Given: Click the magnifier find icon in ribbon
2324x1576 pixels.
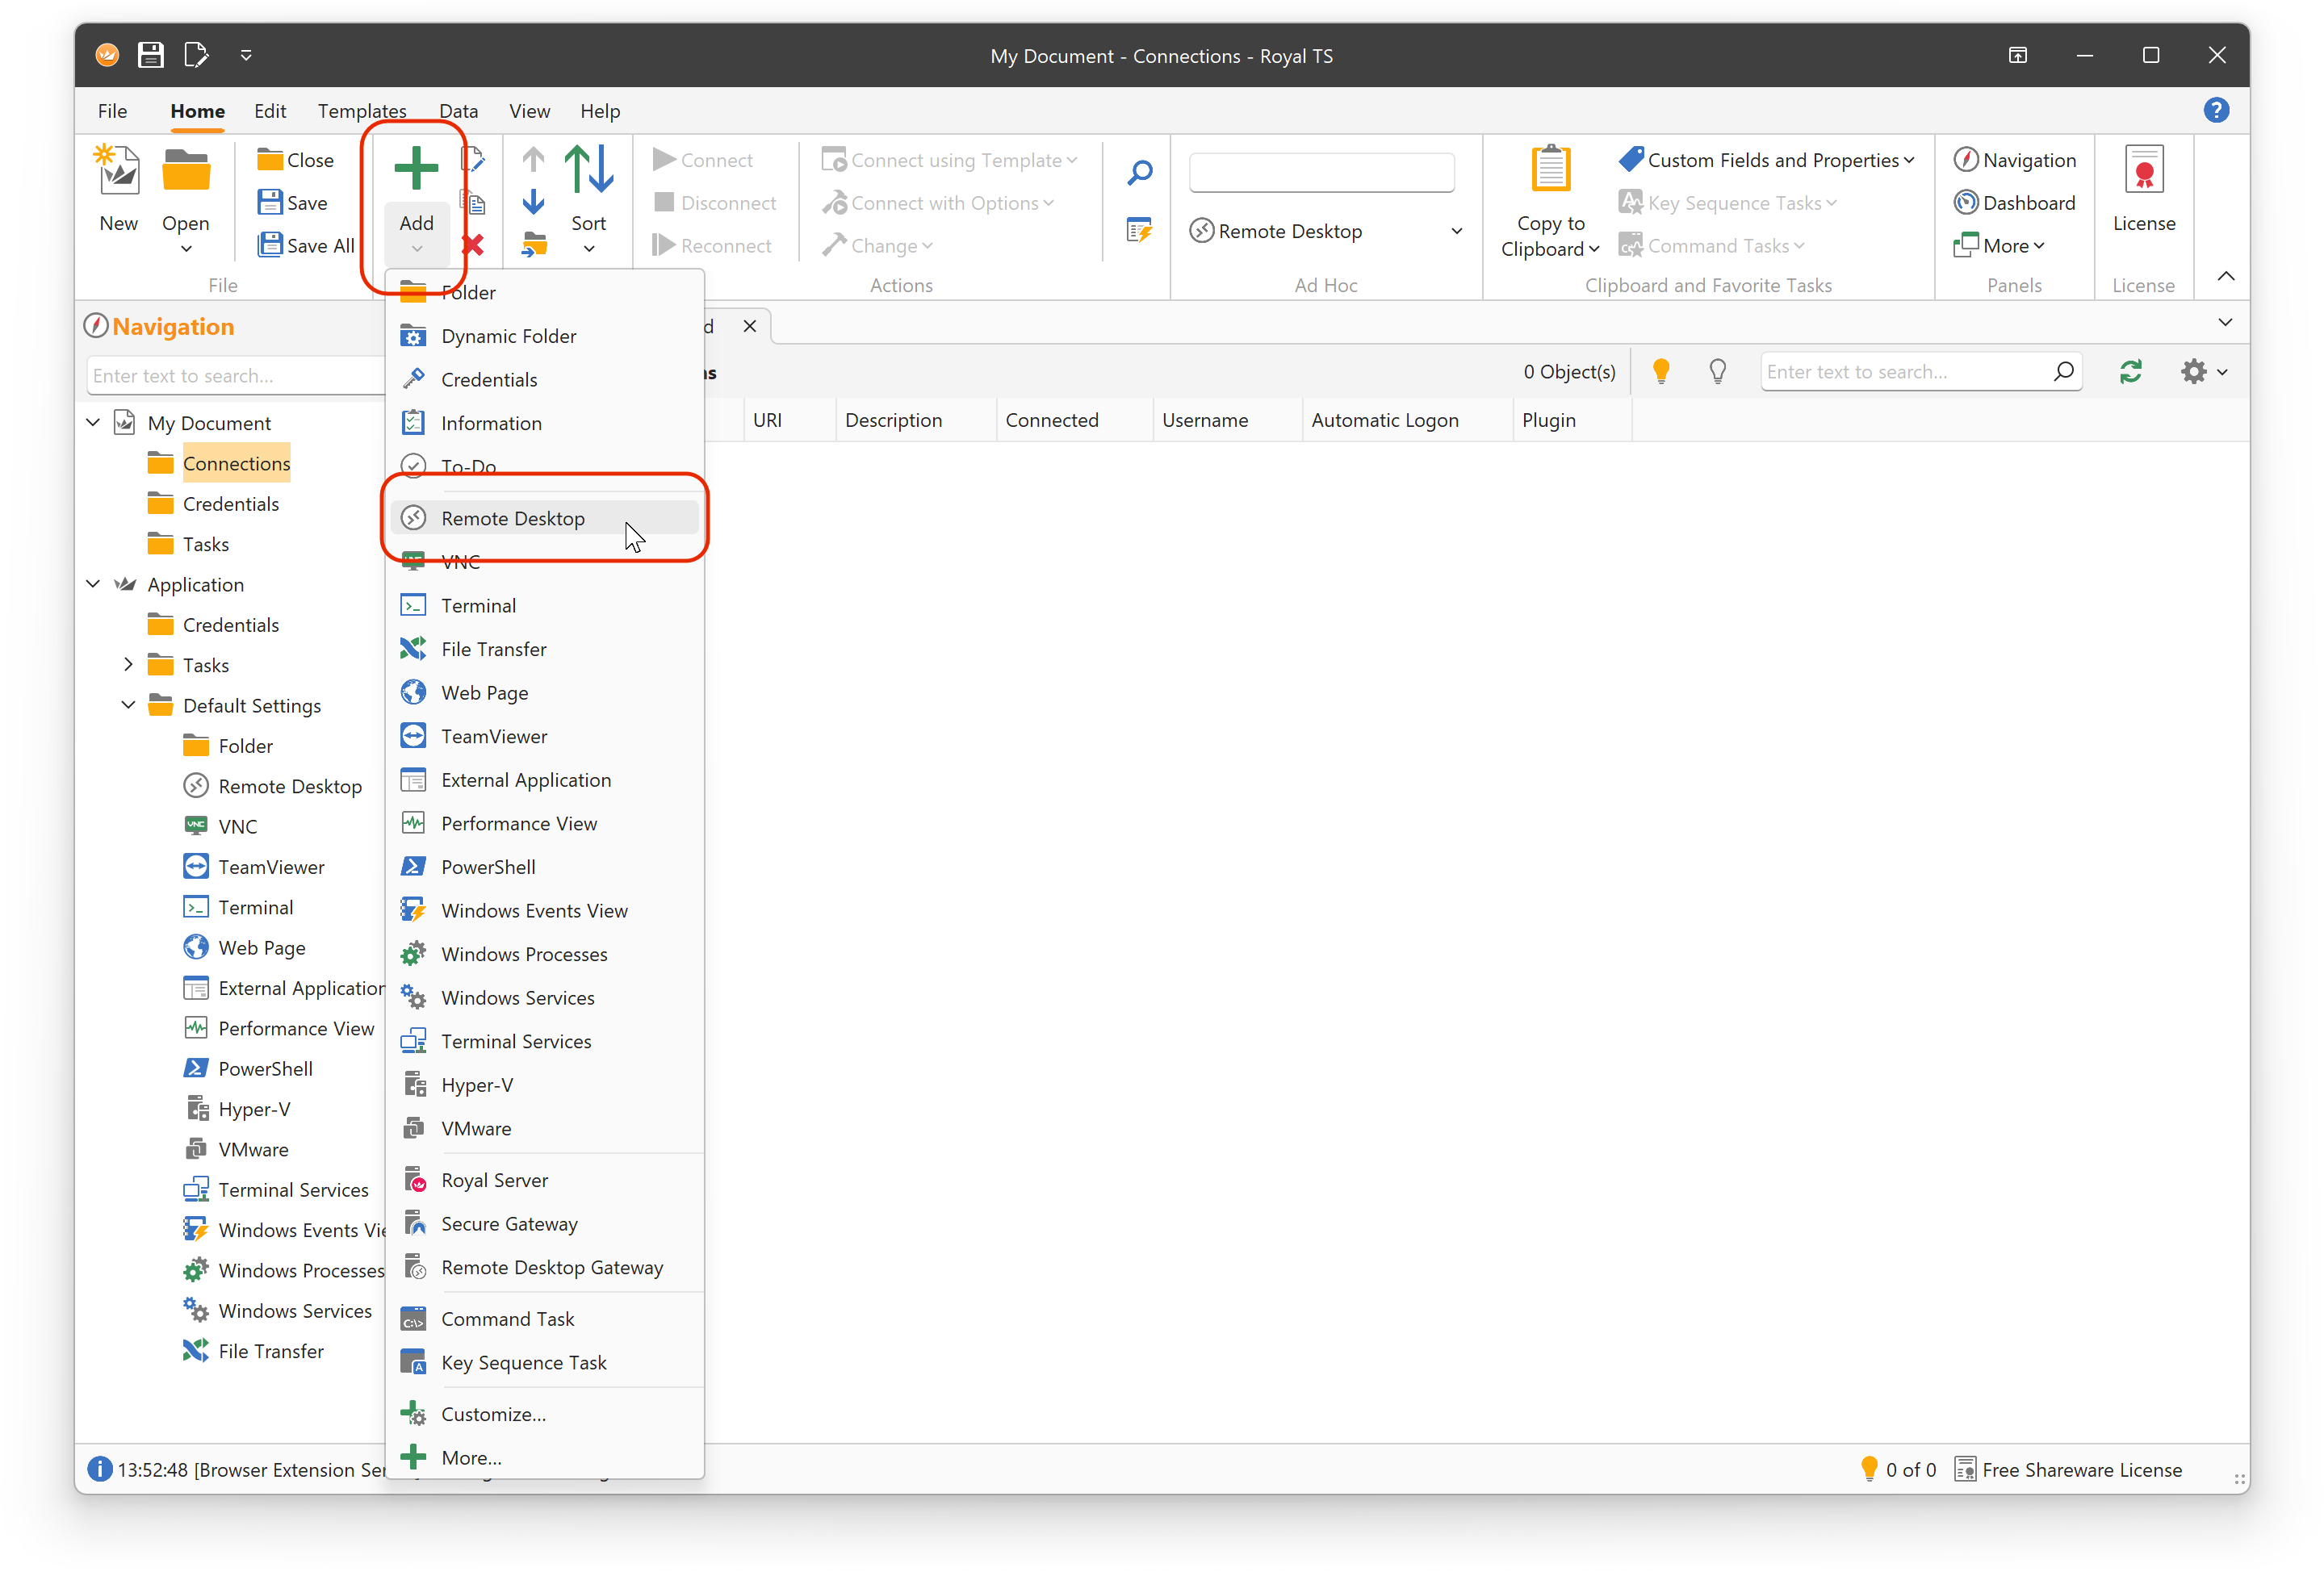Looking at the screenshot, I should tap(1139, 173).
